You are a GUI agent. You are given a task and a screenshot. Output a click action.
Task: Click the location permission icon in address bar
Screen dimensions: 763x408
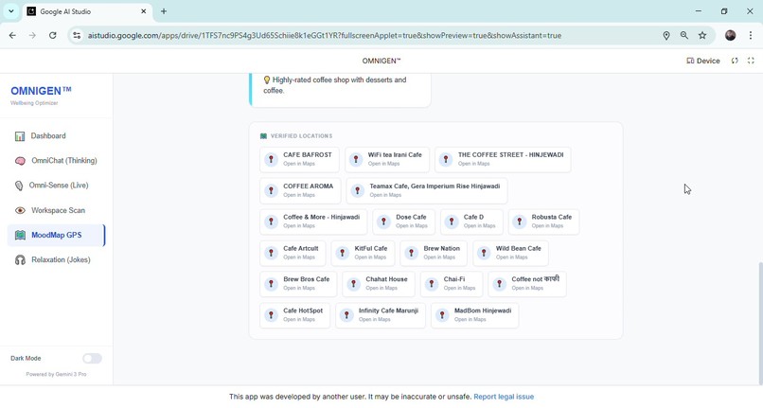[666, 36]
